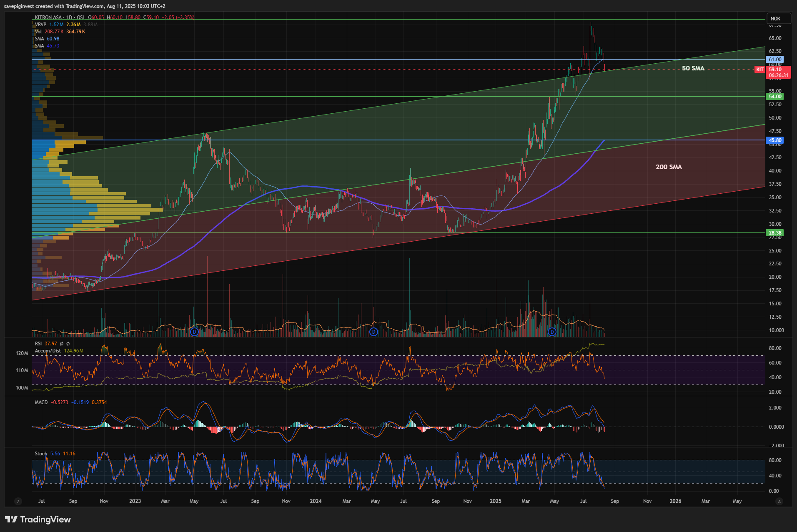The height and width of the screenshot is (532, 797).
Task: Click the red KIT symbol label
Action: coord(760,70)
